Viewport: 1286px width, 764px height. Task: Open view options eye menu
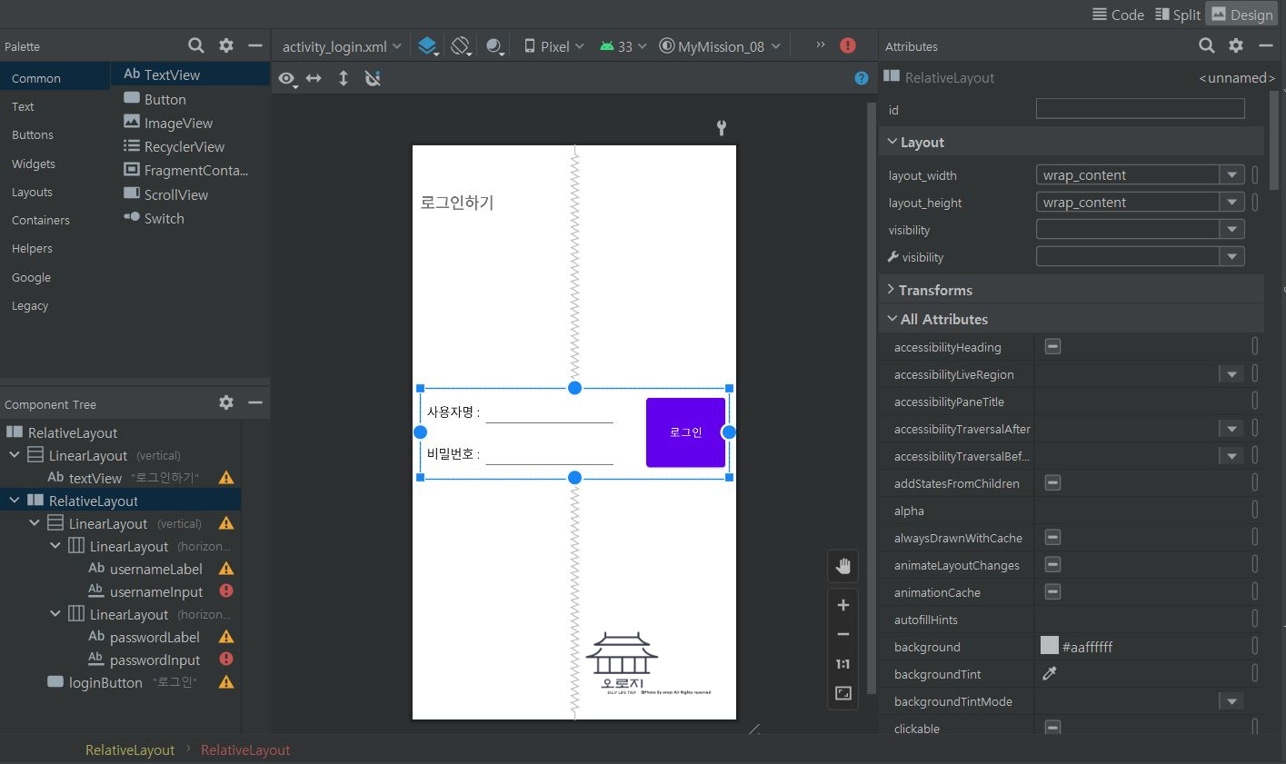tap(288, 79)
